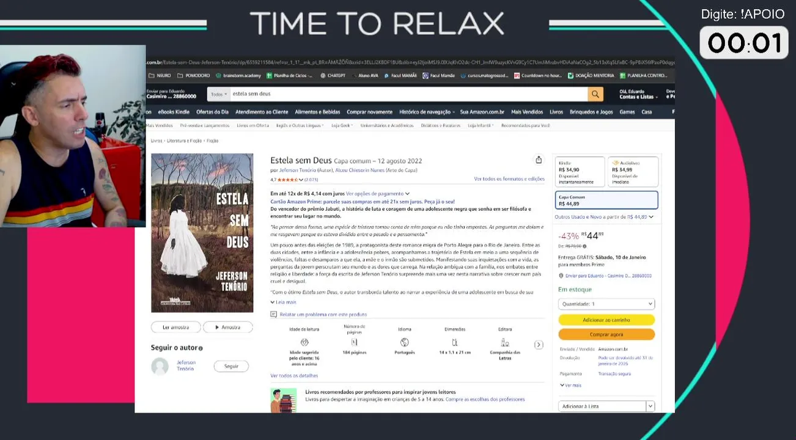The image size is (796, 440).
Task: Click the Idade de leitura icon
Action: click(304, 342)
